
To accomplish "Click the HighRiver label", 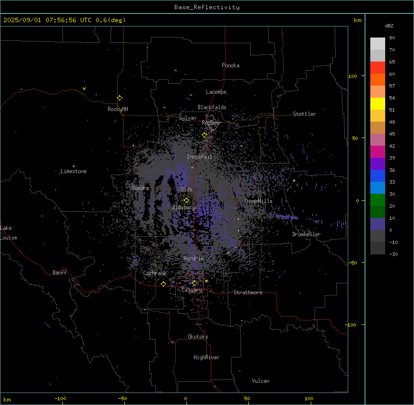I will pos(207,357).
